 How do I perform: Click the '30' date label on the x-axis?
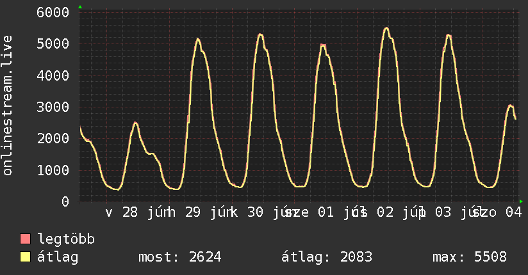255,212
